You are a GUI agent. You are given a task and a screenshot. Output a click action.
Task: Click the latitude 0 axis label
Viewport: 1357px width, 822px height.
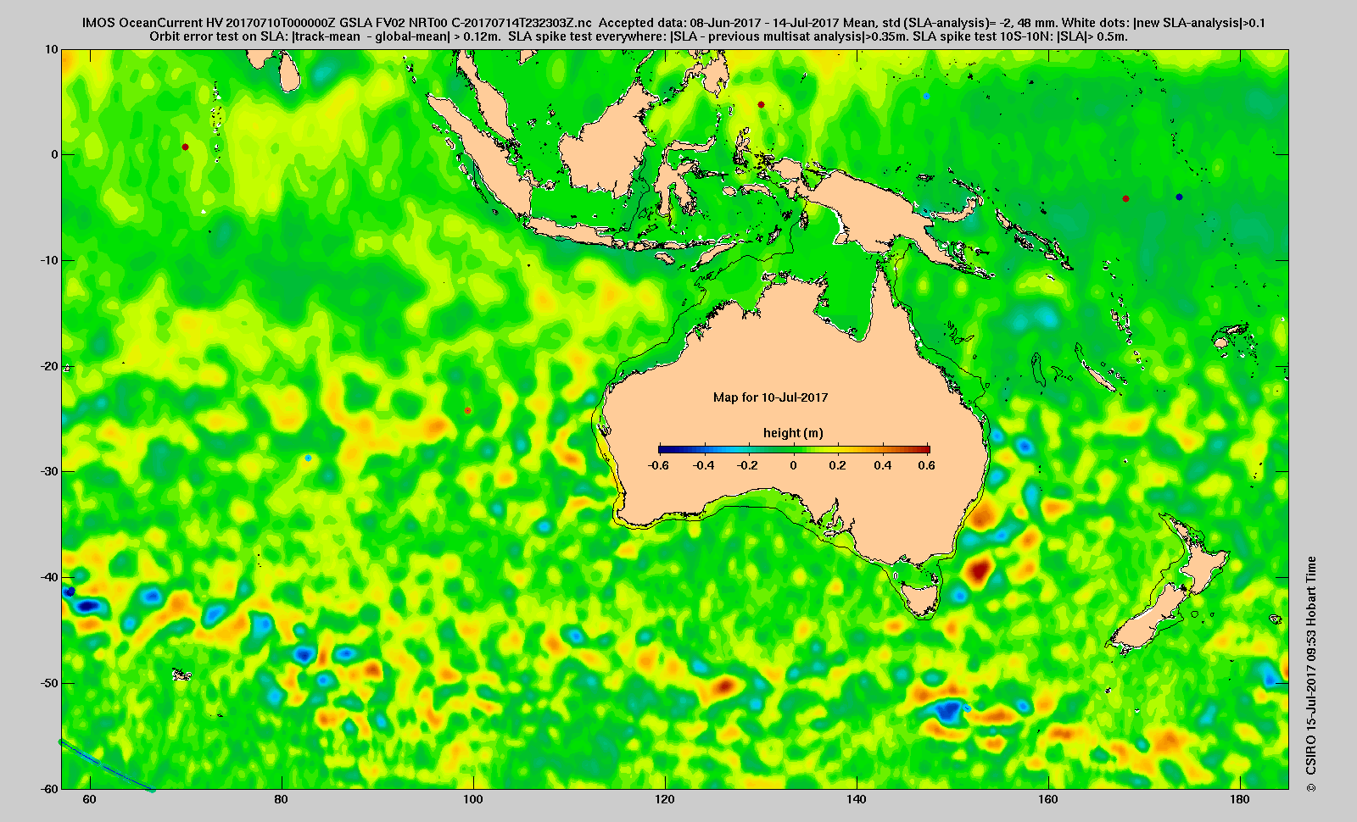click(55, 154)
